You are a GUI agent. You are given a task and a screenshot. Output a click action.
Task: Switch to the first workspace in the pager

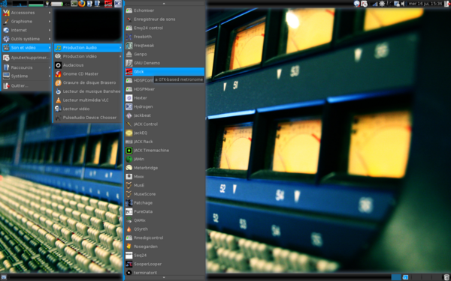click(396, 277)
